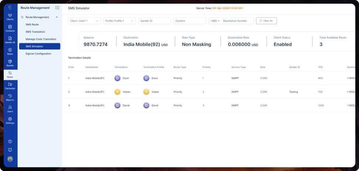Open the Profile: Profile 1 dropdown
The height and width of the screenshot is (171, 359).
click(x=119, y=21)
